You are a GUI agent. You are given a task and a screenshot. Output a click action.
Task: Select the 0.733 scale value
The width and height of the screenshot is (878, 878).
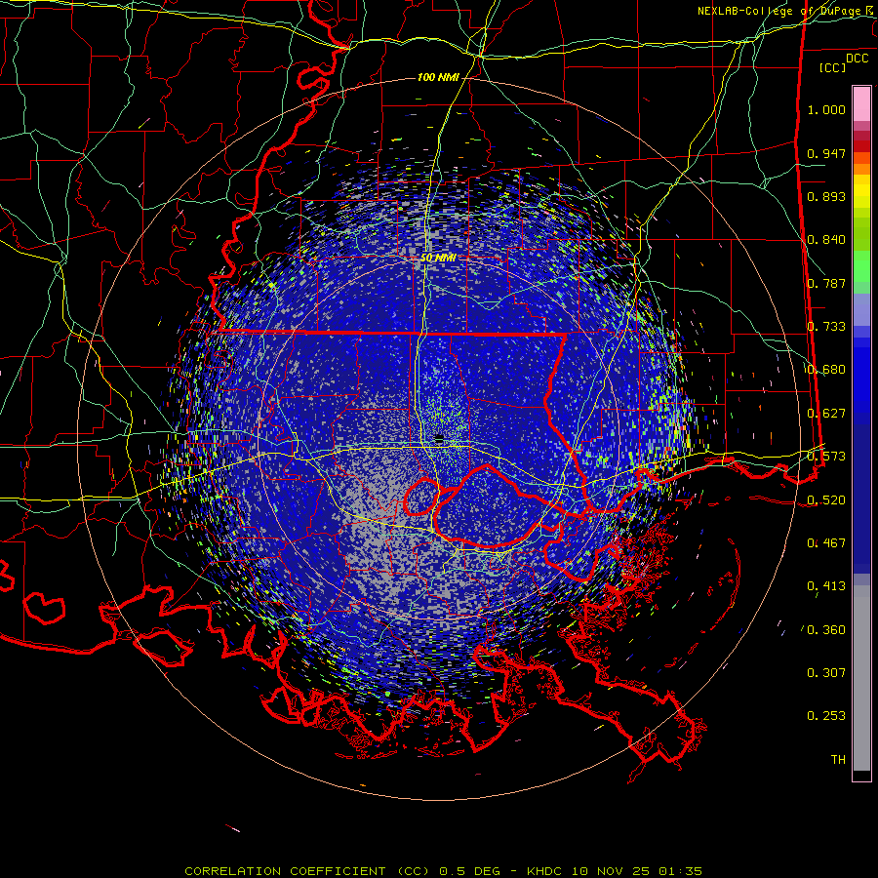coord(826,327)
